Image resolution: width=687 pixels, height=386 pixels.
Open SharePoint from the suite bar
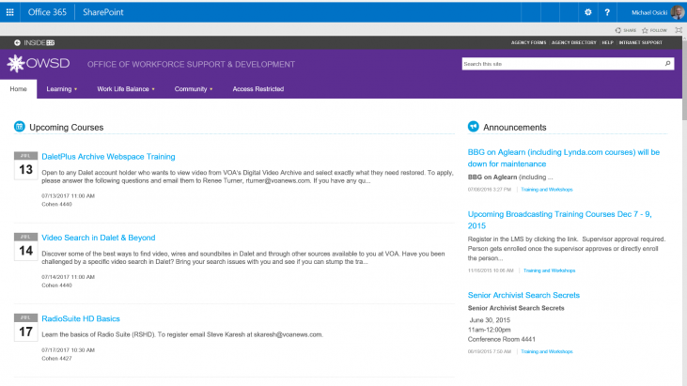tap(103, 12)
